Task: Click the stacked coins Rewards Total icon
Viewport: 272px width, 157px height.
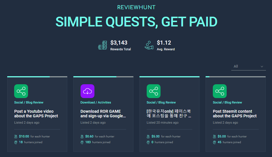Action: (103, 45)
